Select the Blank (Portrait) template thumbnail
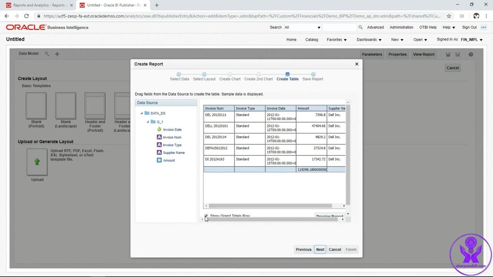The height and width of the screenshot is (277, 493). point(36,106)
